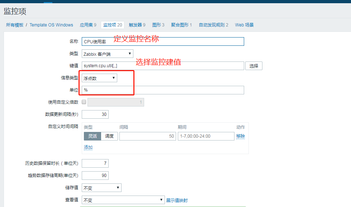The height and width of the screenshot is (207, 351).
Task: Switch to the Web 场景 tab
Action: (x=244, y=25)
